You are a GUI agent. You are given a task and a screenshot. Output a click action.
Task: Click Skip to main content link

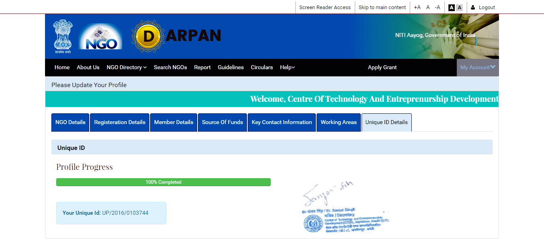coord(382,7)
